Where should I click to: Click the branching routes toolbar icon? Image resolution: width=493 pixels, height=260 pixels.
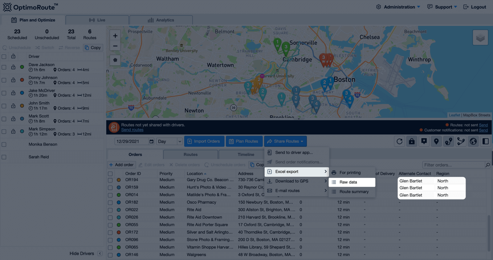[x=461, y=141]
